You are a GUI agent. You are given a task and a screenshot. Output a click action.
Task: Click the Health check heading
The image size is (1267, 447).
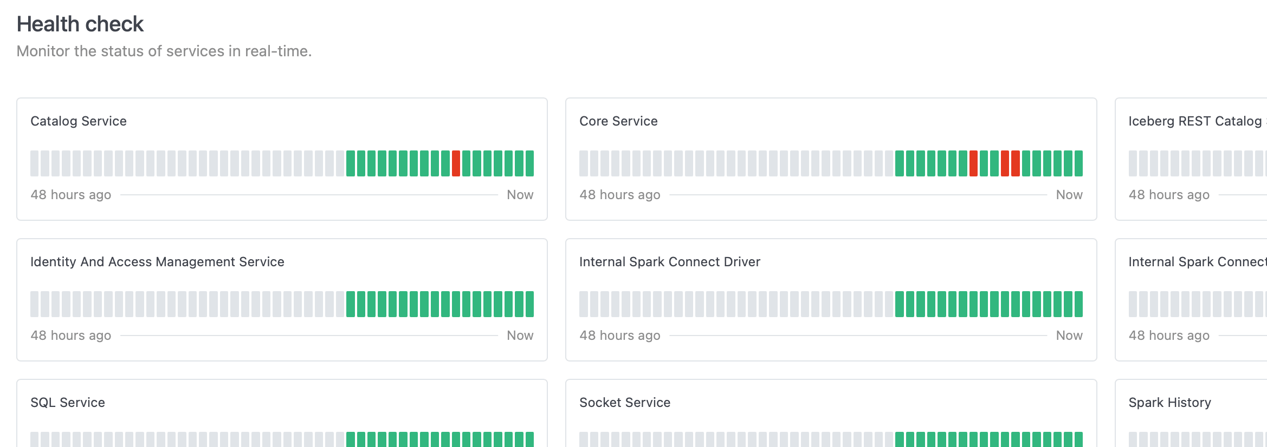pyautogui.click(x=80, y=24)
